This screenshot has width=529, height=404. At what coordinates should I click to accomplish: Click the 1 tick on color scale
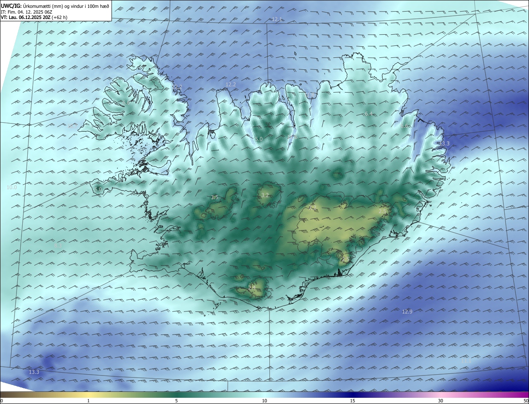click(88, 401)
